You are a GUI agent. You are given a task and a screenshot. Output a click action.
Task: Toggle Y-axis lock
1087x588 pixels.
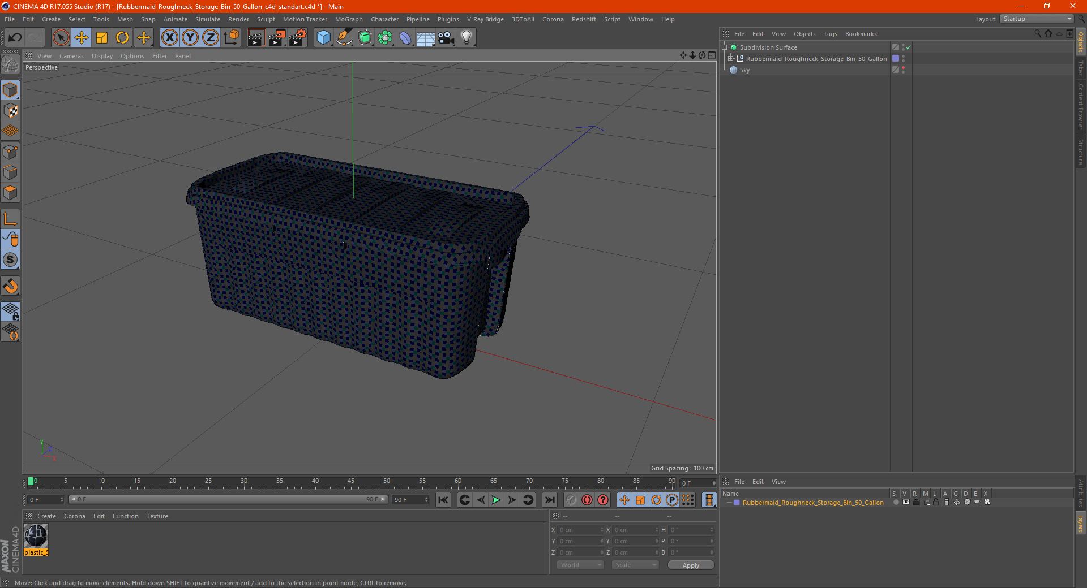tap(190, 38)
